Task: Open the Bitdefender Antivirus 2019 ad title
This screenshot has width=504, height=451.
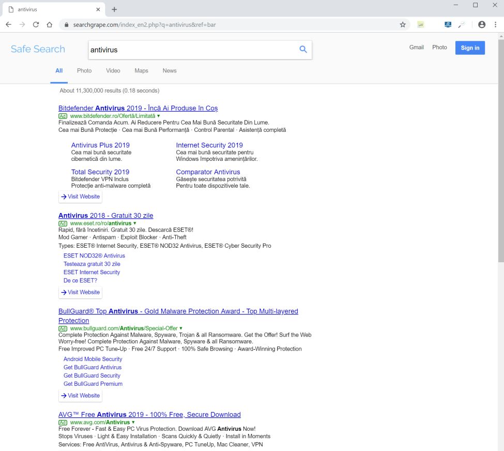Action: pyautogui.click(x=138, y=108)
